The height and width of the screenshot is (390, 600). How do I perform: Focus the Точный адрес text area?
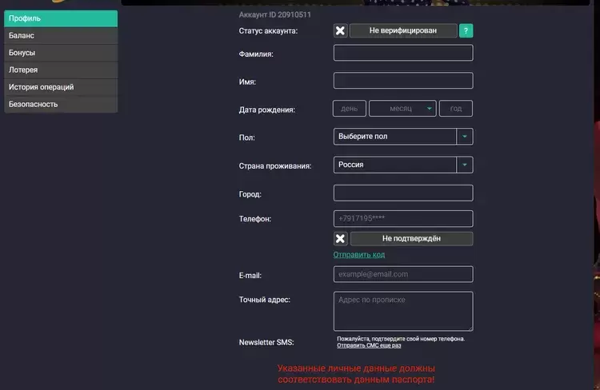point(402,311)
